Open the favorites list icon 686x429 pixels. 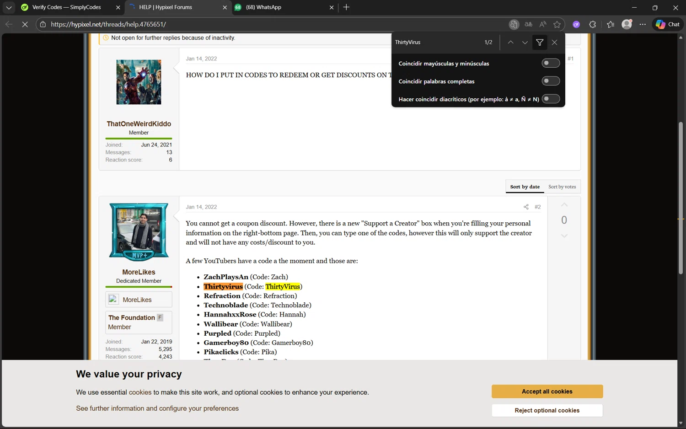611,24
